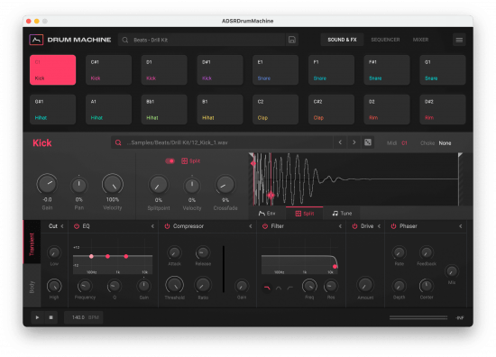Switch to the Sequencer tab

pos(385,40)
